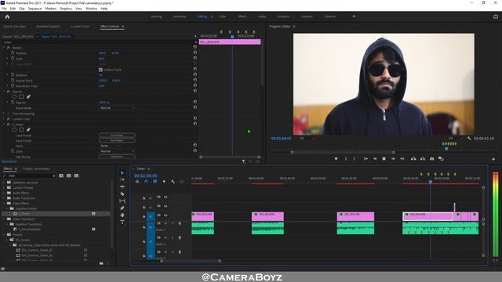Click the Edit Mocha button
This screenshot has width=502, height=282.
click(117, 157)
